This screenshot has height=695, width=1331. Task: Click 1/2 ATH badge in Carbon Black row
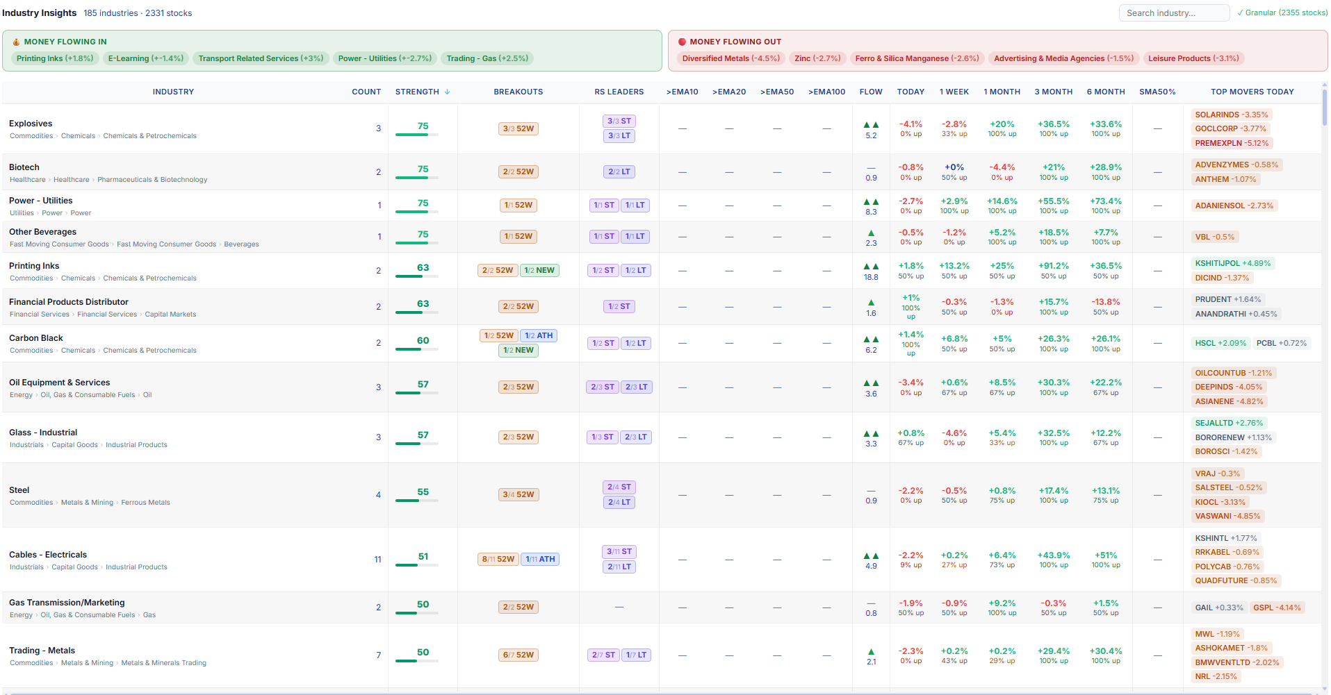point(539,335)
